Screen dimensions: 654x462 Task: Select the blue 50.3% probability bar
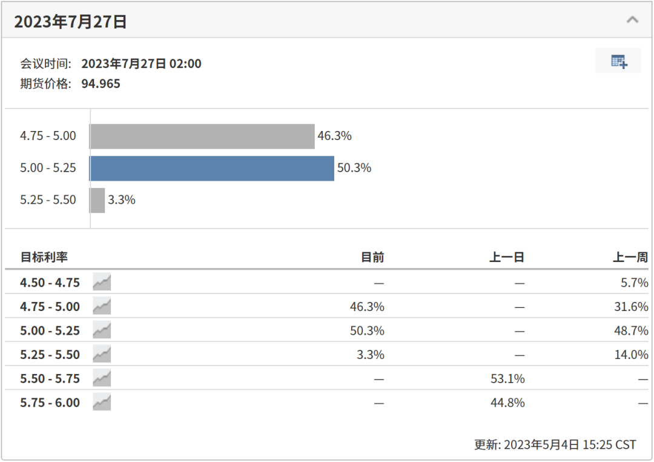(212, 169)
